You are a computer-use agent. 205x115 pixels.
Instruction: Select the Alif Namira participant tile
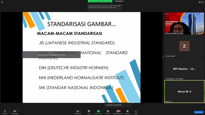point(184,69)
